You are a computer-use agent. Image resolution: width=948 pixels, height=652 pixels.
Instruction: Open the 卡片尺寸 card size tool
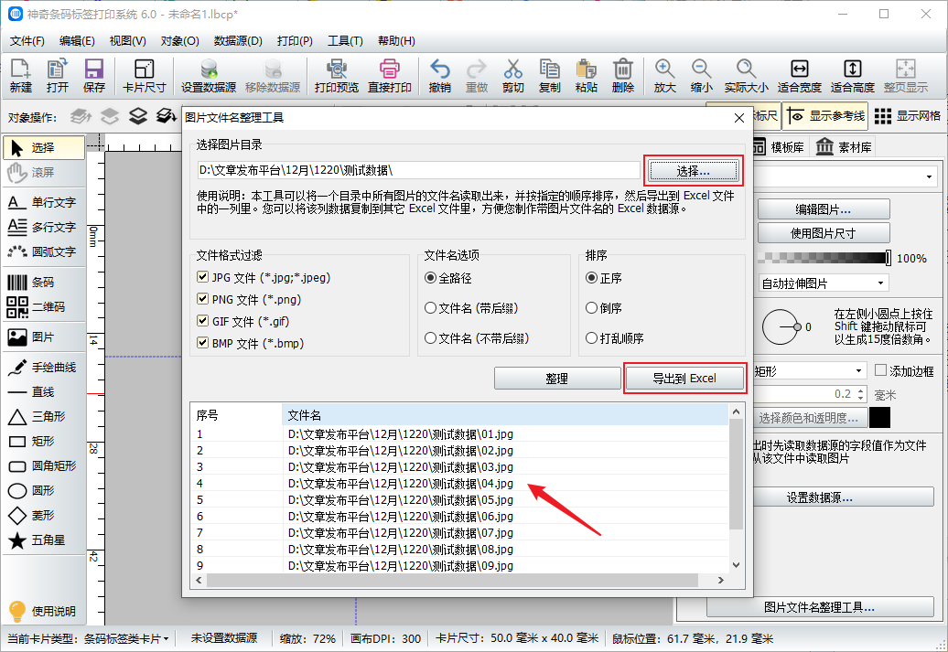click(x=144, y=76)
